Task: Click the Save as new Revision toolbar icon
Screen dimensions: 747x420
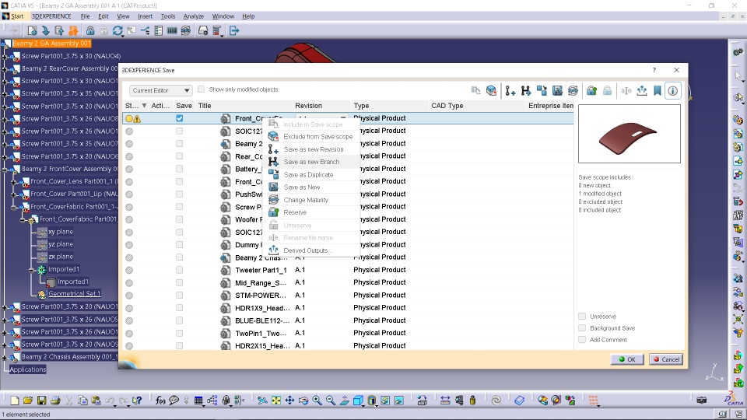Action: (510, 90)
